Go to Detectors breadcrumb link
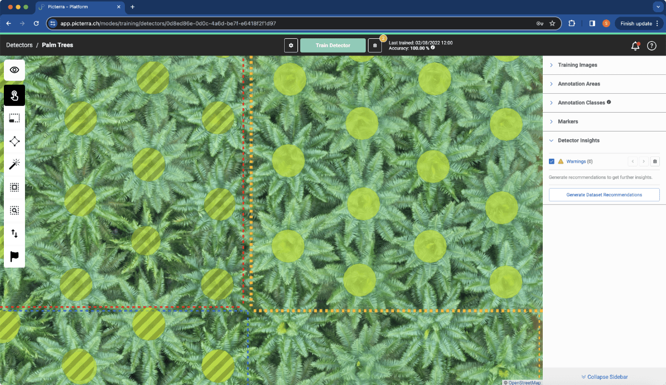The height and width of the screenshot is (385, 666). [x=19, y=45]
